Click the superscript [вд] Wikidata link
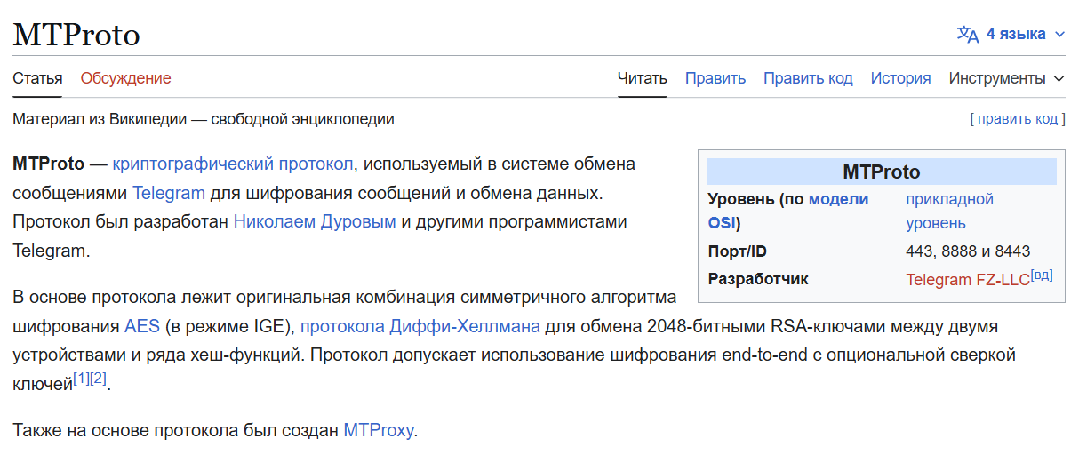Viewport: 1079px width, 471px height. (x=1042, y=275)
